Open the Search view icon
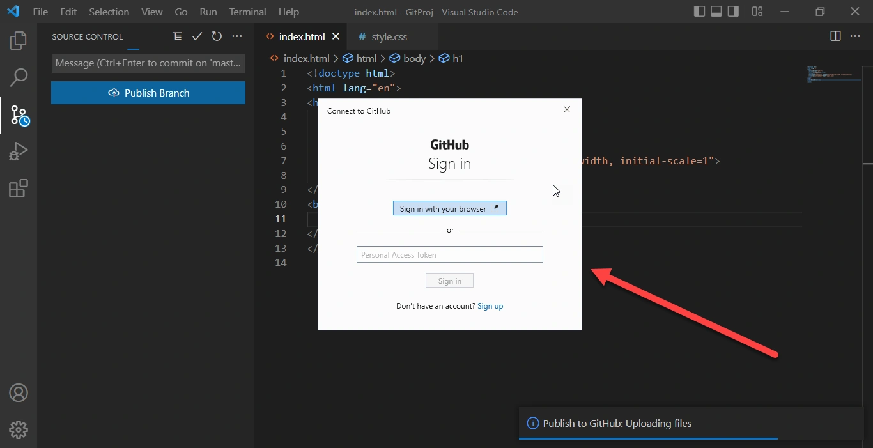The height and width of the screenshot is (448, 873). click(x=19, y=78)
